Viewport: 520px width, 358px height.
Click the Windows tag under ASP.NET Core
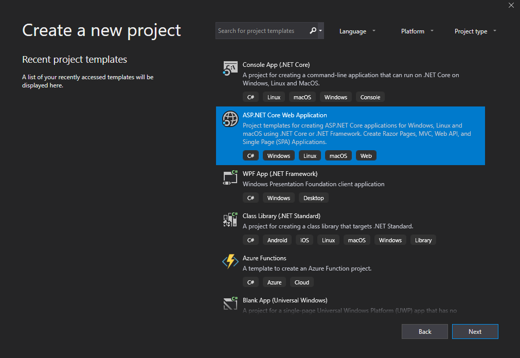click(x=279, y=156)
